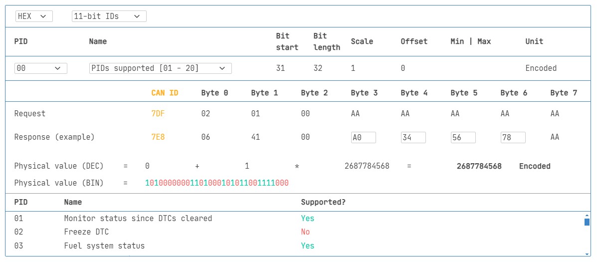
Task: Click the red 'No' for Freeze DTC
Action: point(305,232)
